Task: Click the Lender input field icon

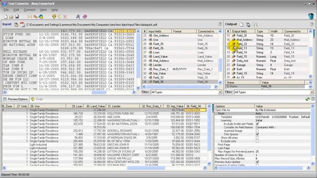Action: point(151,65)
